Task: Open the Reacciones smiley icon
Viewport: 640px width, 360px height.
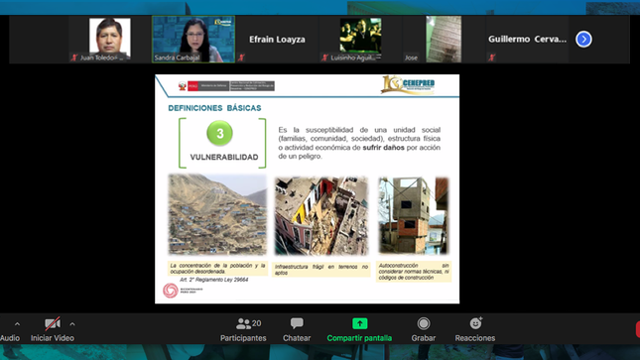Action: pos(475,323)
